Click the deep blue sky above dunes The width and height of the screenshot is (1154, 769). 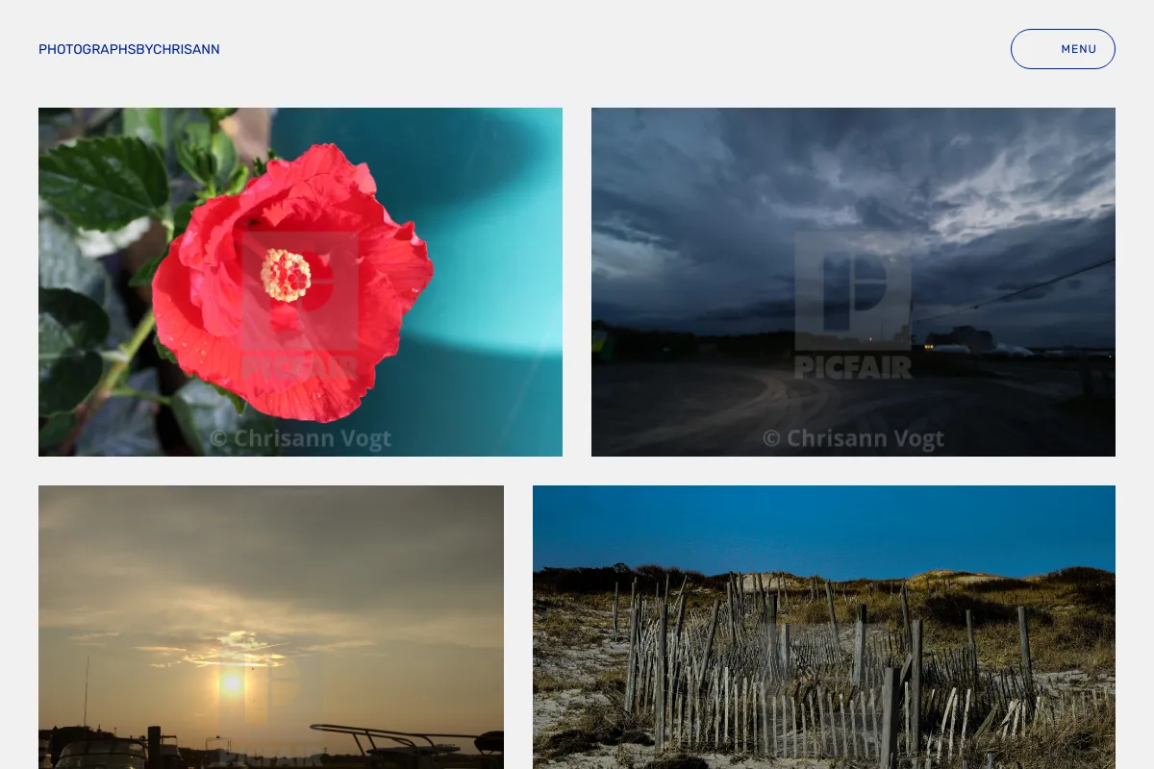824,529
